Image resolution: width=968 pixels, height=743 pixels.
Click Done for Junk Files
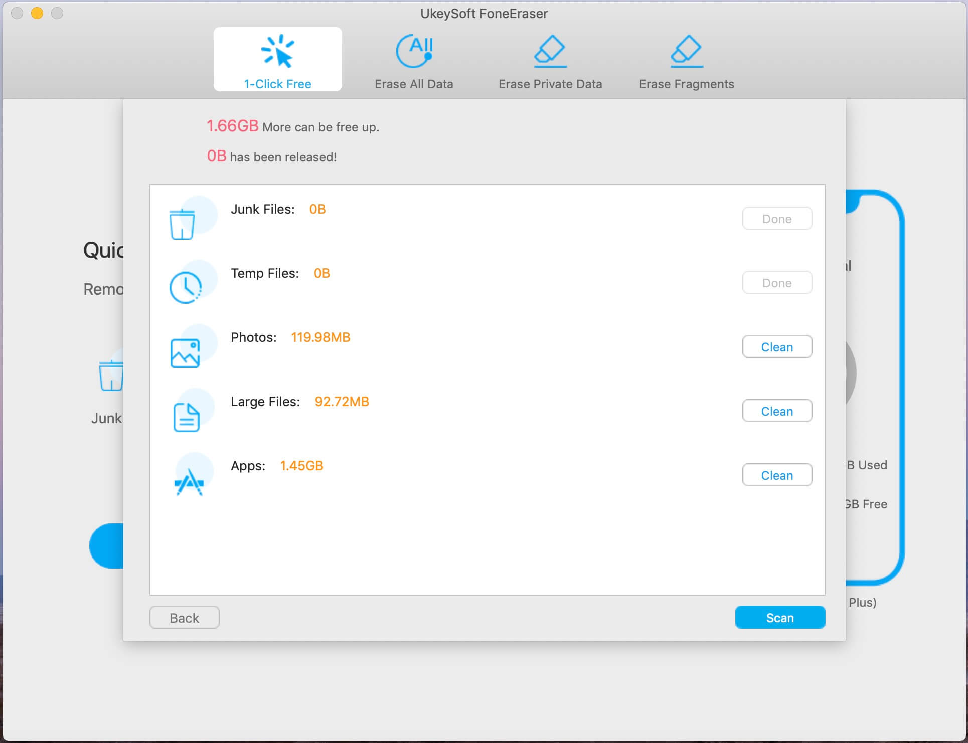(776, 218)
